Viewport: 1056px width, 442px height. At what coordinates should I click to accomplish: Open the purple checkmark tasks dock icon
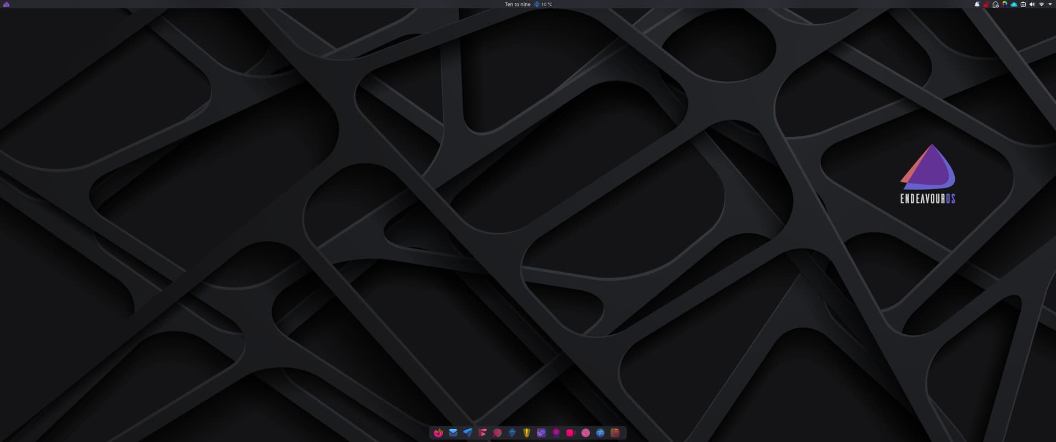(541, 433)
